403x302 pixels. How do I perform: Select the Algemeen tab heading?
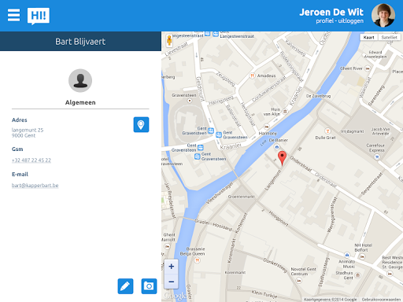coord(80,102)
